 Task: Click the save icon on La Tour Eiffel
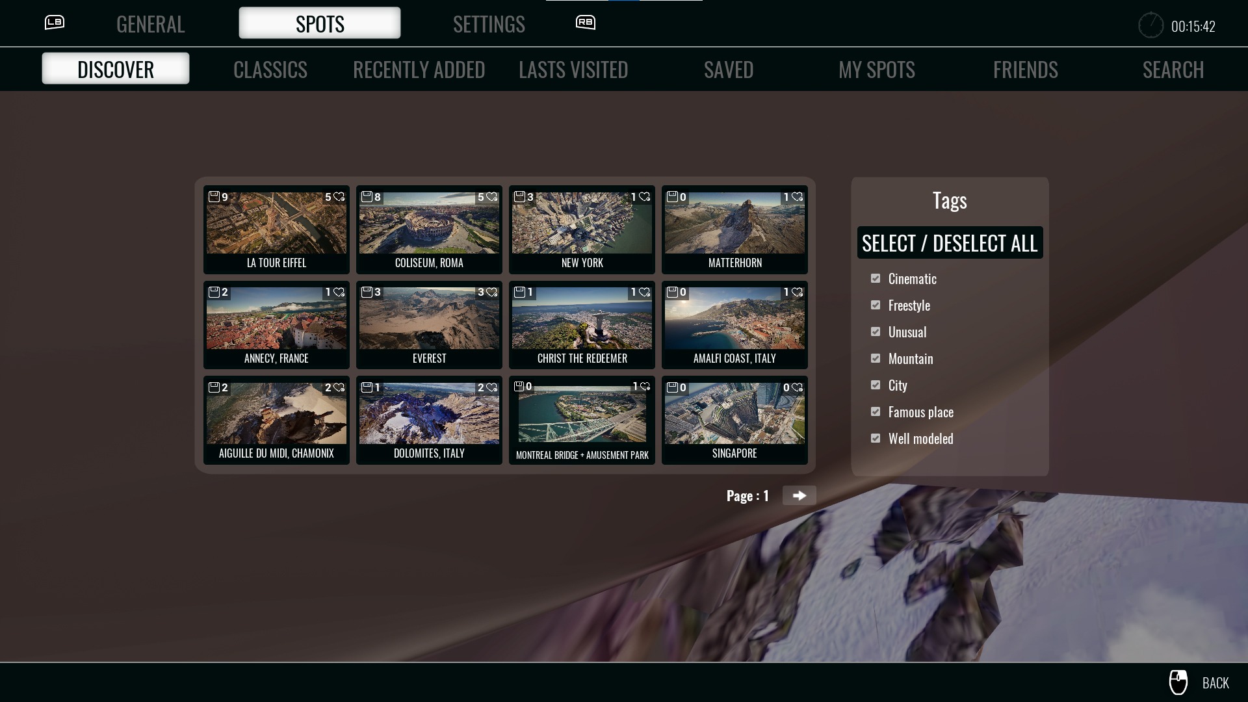point(214,196)
